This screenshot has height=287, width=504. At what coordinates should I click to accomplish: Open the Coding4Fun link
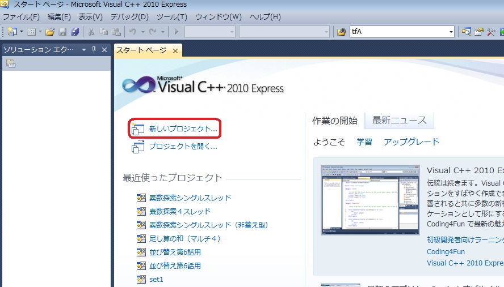(x=446, y=252)
